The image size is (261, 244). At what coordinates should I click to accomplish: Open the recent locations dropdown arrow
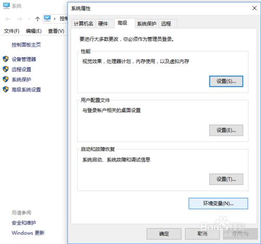tap(29, 19)
